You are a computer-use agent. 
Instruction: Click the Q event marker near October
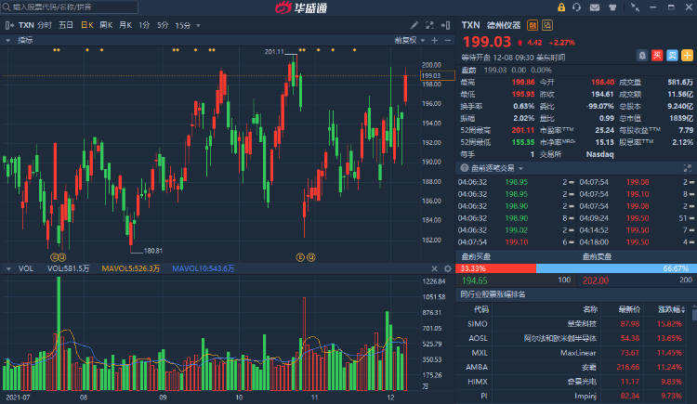coord(311,257)
